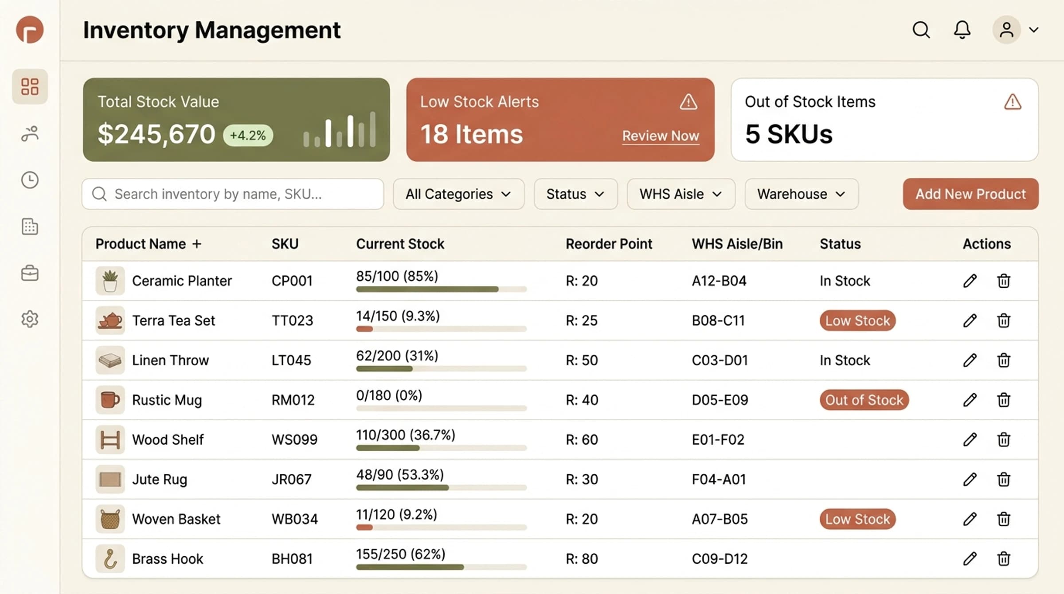The image size is (1064, 594).
Task: Click the Low Stock badge for Woven Basket
Action: coord(857,519)
